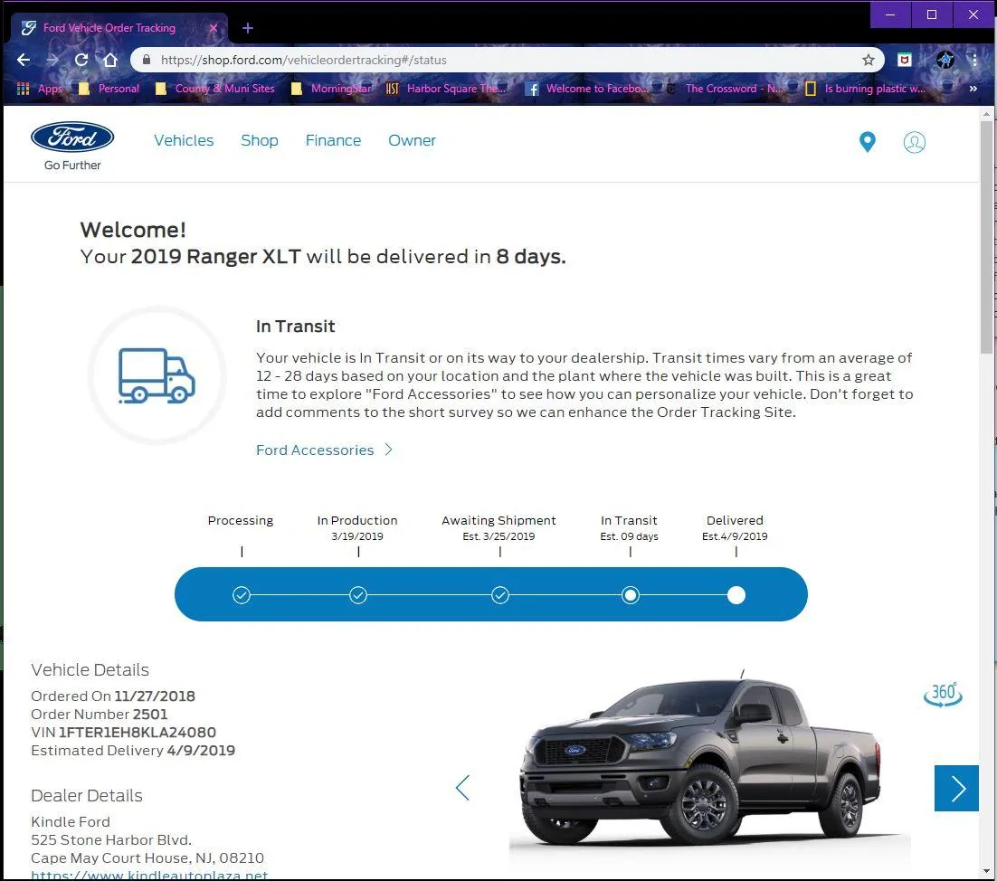Show more bookmarks with double chevron

pos(973,89)
